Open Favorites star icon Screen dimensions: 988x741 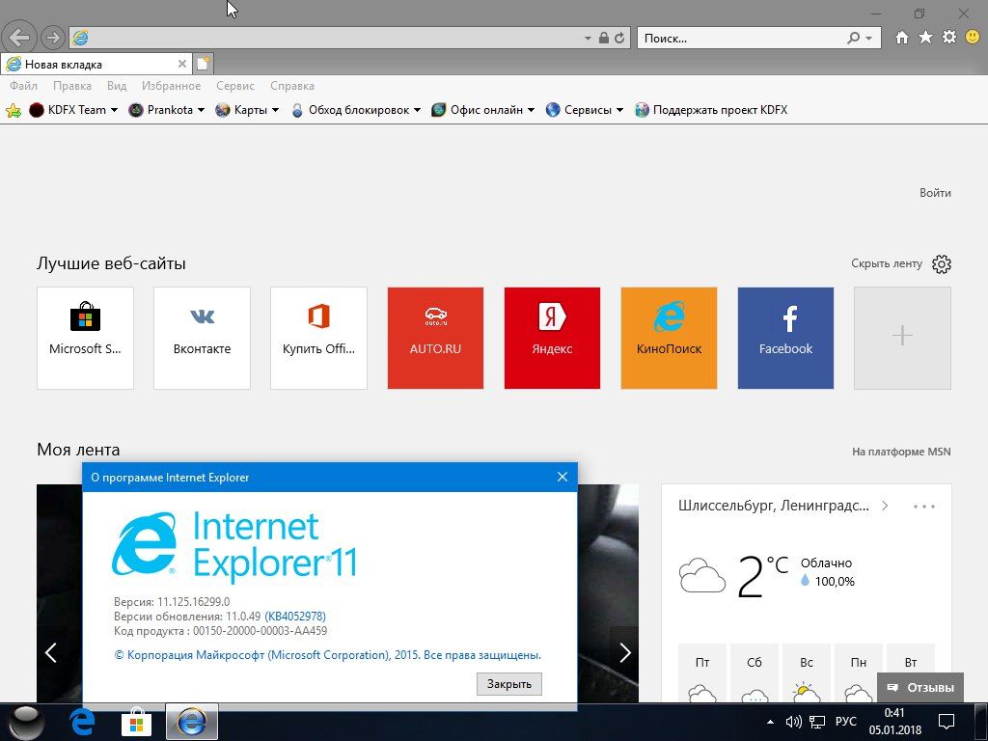(x=925, y=38)
